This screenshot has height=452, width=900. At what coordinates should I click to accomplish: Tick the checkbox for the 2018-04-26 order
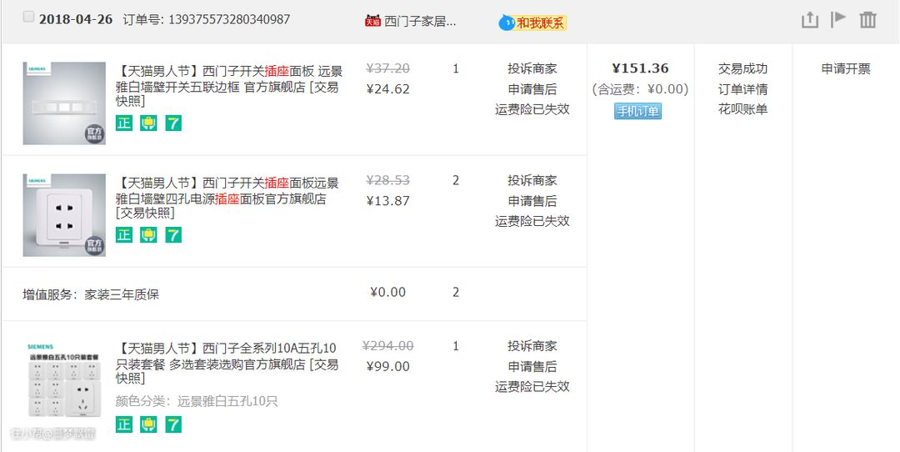(29, 18)
